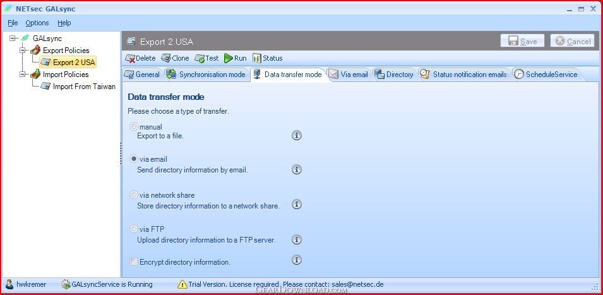This screenshot has height=295, width=603.
Task: Click the GALsyncService gear icon in status bar
Action: 66,284
